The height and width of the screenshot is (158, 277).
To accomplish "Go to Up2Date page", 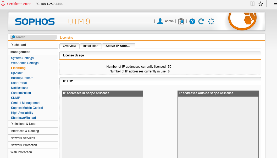I will coord(17,73).
